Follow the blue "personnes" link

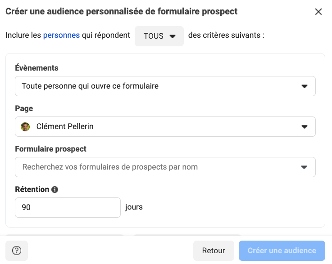[61, 35]
